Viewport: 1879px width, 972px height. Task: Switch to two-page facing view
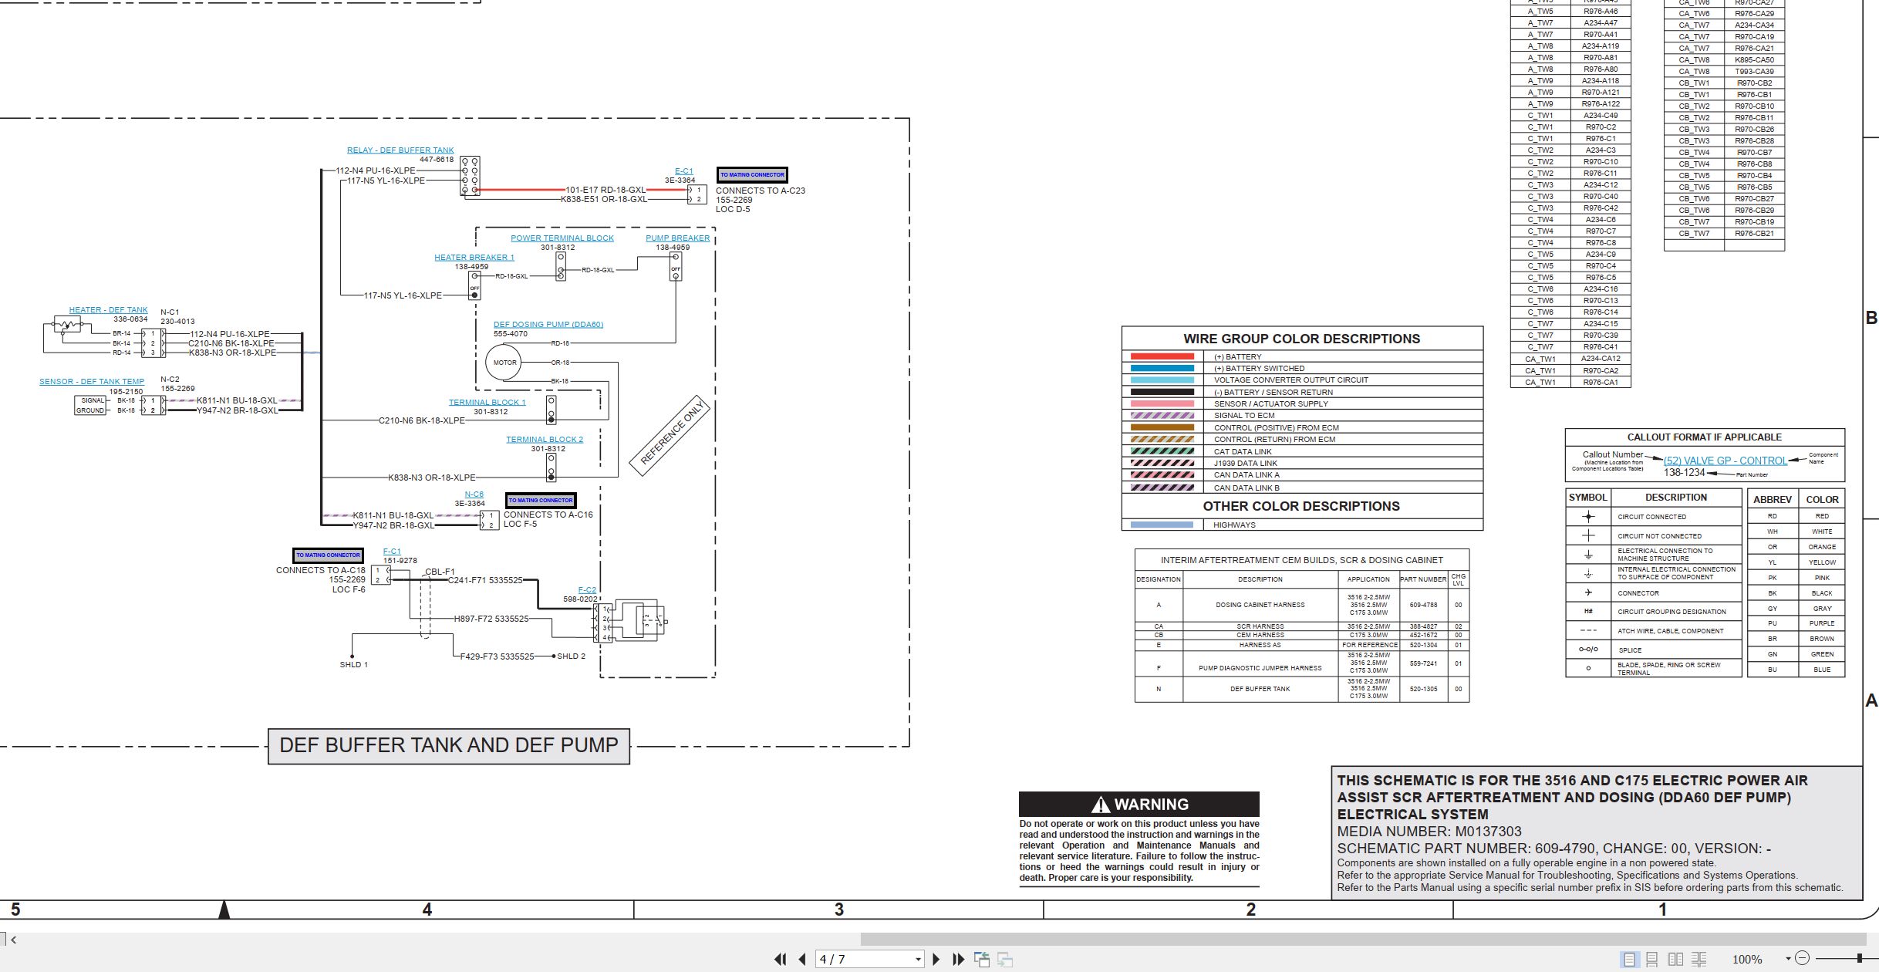tap(1675, 959)
